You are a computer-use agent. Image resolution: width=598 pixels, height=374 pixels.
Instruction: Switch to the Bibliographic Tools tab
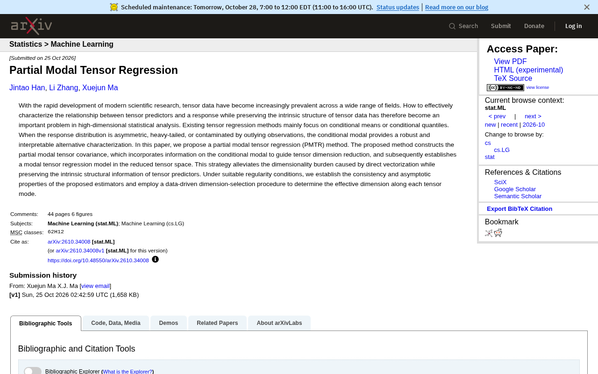click(46, 324)
